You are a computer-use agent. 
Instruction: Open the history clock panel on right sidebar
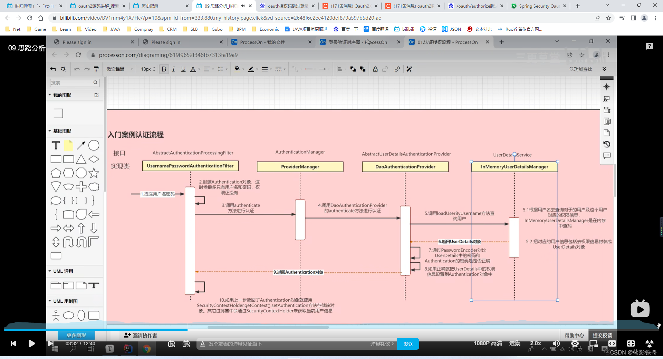607,144
